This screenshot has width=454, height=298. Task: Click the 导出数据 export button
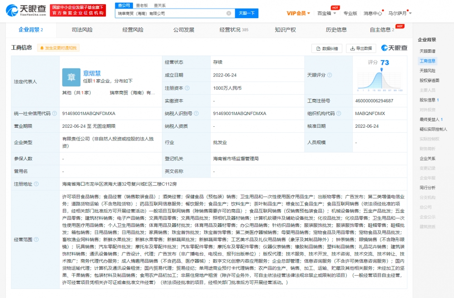[360, 48]
